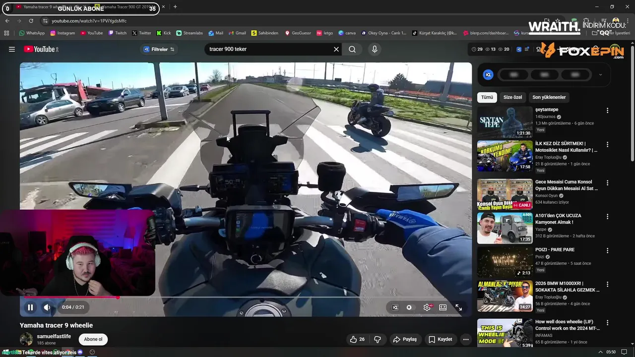Viewport: 635px width, 357px height.
Task: Select the Son yüklenenler filter chip
Action: (x=549, y=97)
